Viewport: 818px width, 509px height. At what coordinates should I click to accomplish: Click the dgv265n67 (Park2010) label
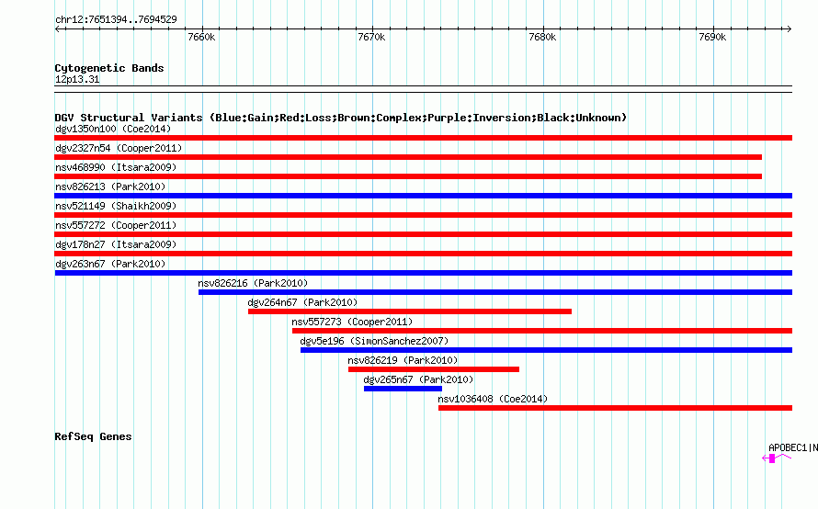[x=418, y=379]
